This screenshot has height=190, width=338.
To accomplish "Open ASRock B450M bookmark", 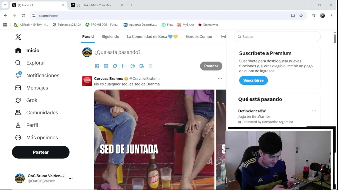I will pos(31,25).
